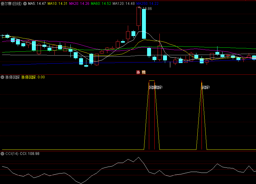Click the MA5: 14.47 value
Screen dimensions: 256x184
37,4
